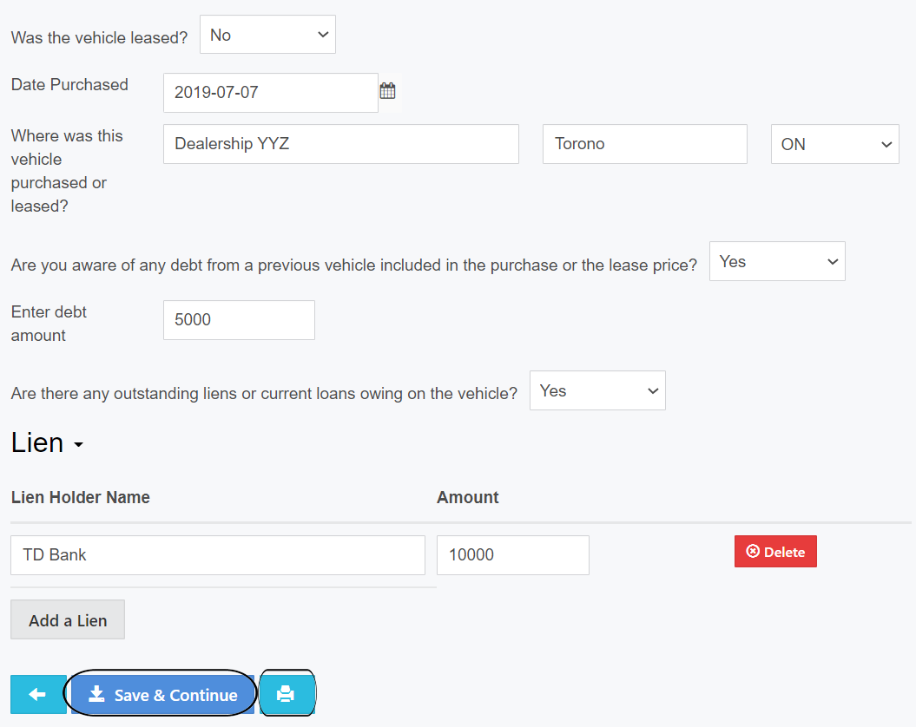Focus the Date Purchased field
This screenshot has width=916, height=727.
270,93
